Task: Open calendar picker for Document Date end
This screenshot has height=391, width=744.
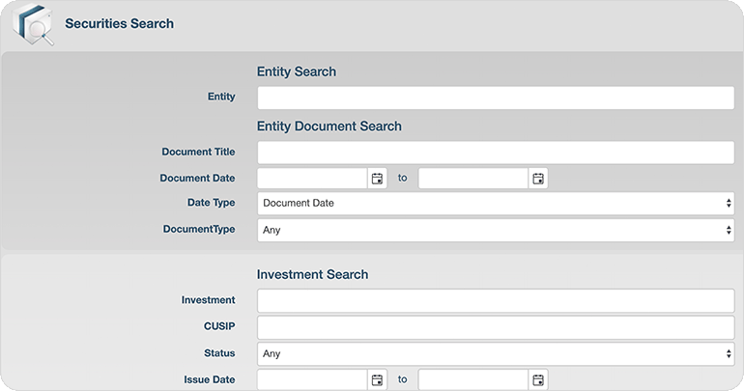Action: click(x=538, y=179)
